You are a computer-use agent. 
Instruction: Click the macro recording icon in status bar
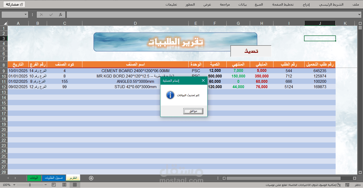[x=347, y=185]
